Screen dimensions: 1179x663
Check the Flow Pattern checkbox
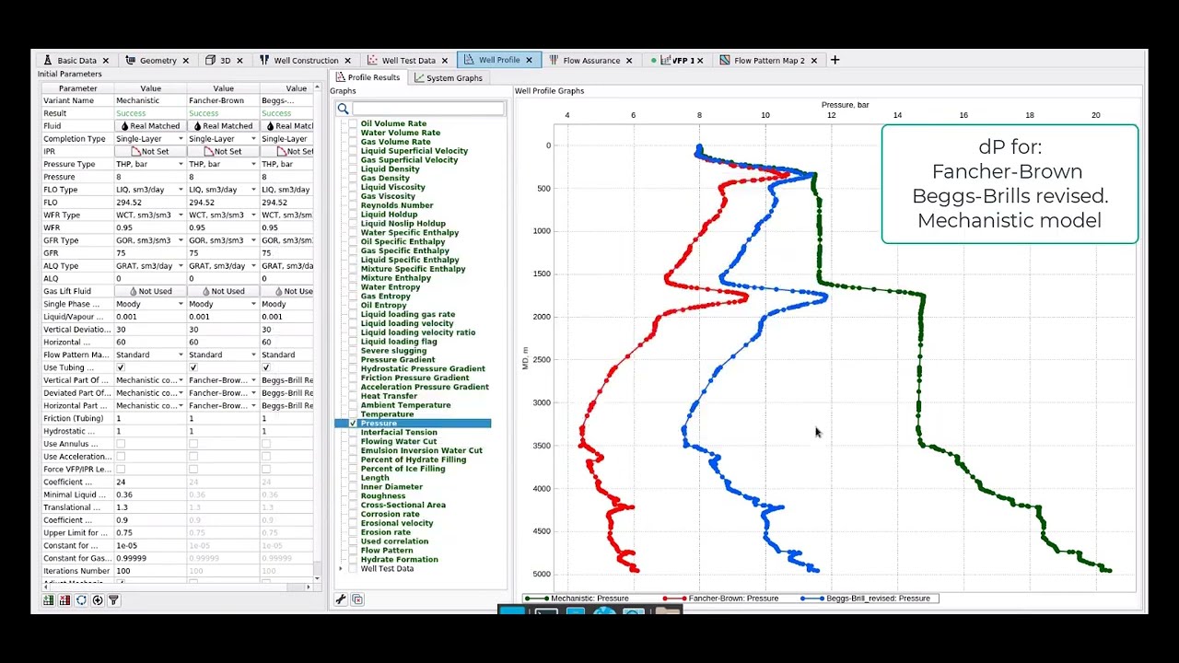[353, 551]
